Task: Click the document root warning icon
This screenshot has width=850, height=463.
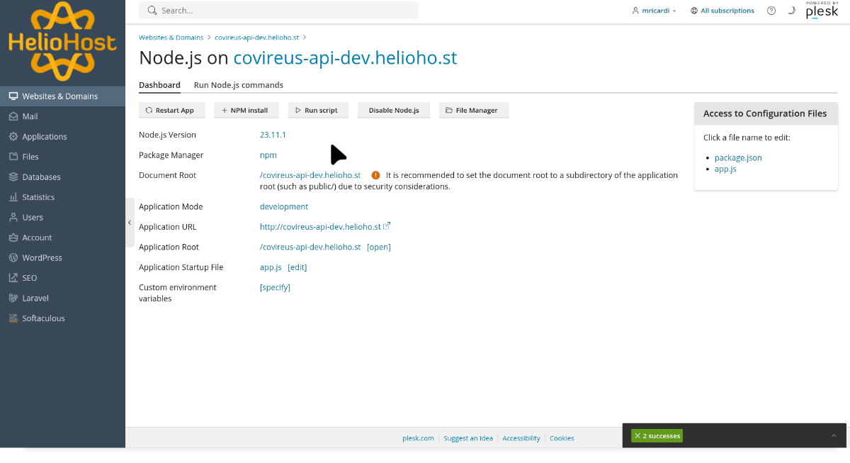Action: (x=375, y=175)
